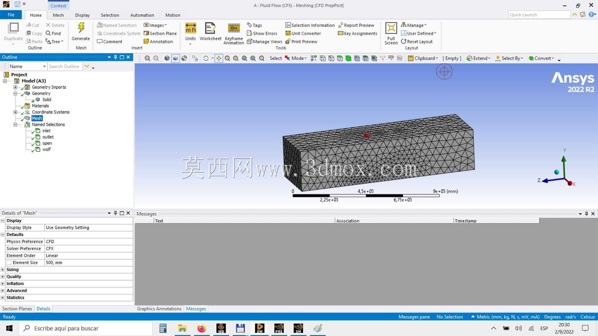The height and width of the screenshot is (336, 598).
Task: Open the Worksheet
Action: (211, 31)
